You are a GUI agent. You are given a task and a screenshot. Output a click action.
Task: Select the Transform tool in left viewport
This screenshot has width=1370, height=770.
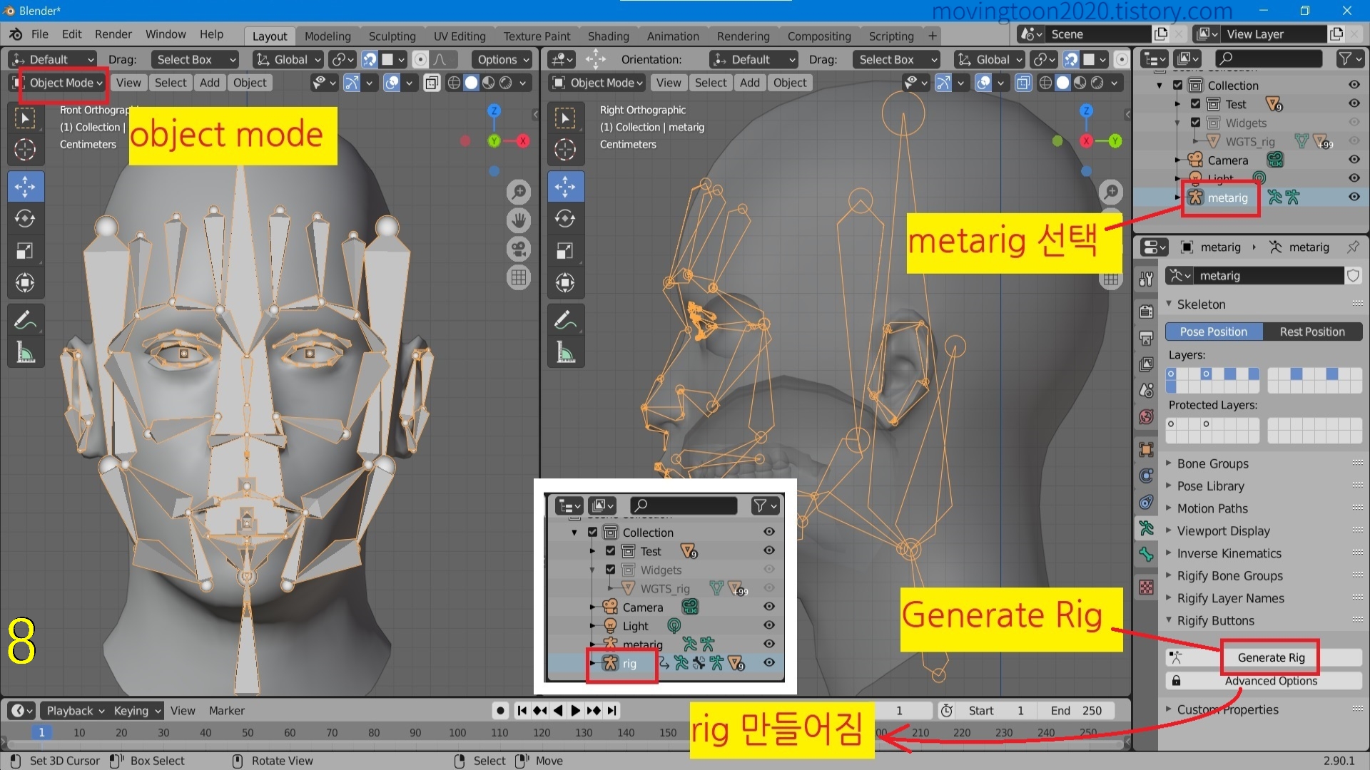point(25,283)
